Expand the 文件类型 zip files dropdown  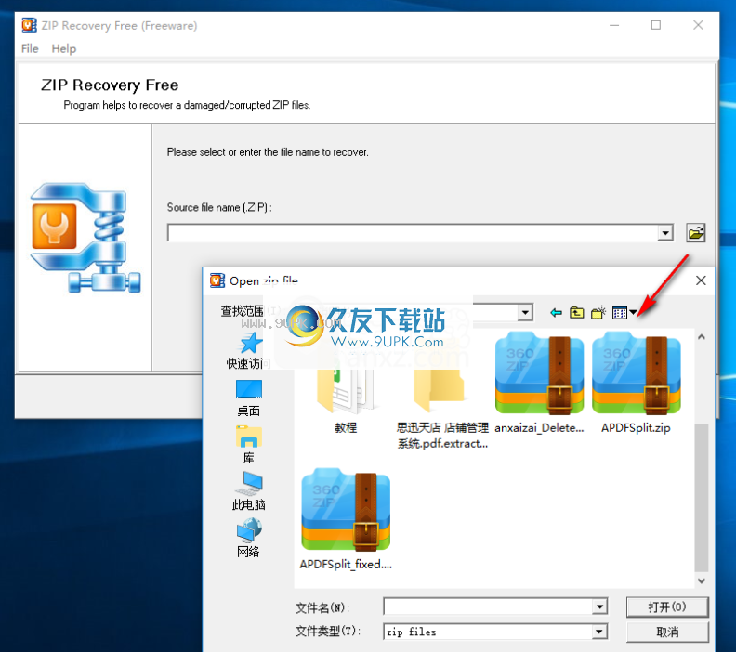click(x=599, y=632)
